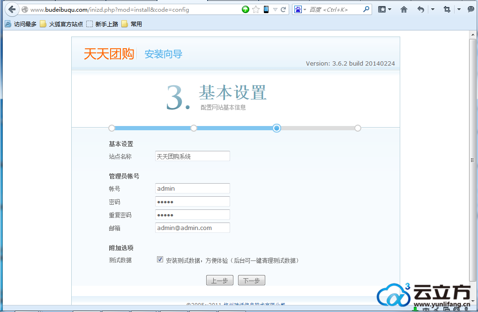The image size is (478, 312).
Task: Open the 火狐官方站点 bookmark folder
Action: click(61, 24)
